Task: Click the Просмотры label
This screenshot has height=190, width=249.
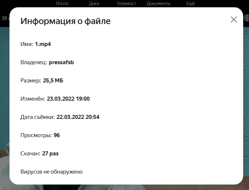Action: 36,135
